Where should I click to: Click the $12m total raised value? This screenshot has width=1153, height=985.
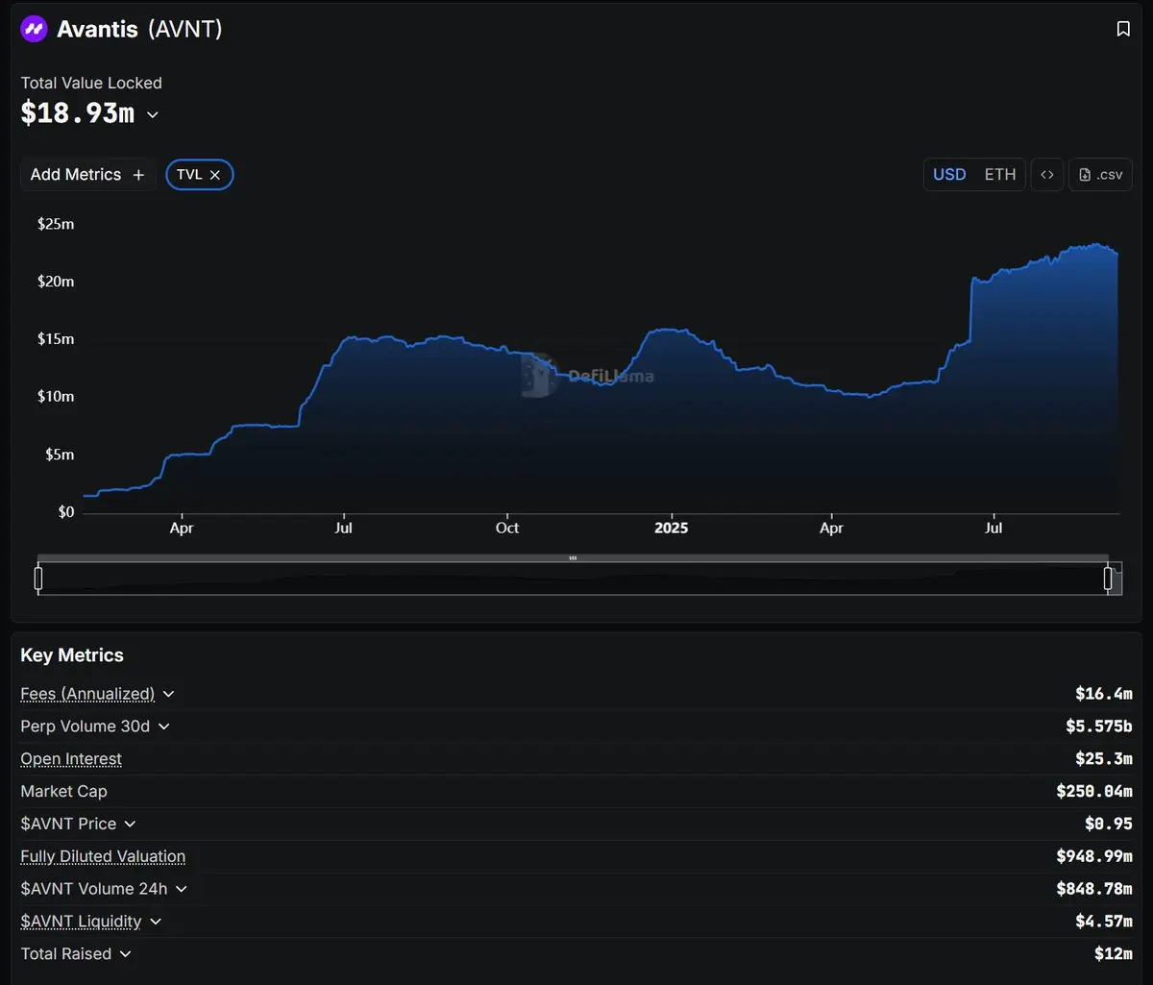tap(1114, 954)
